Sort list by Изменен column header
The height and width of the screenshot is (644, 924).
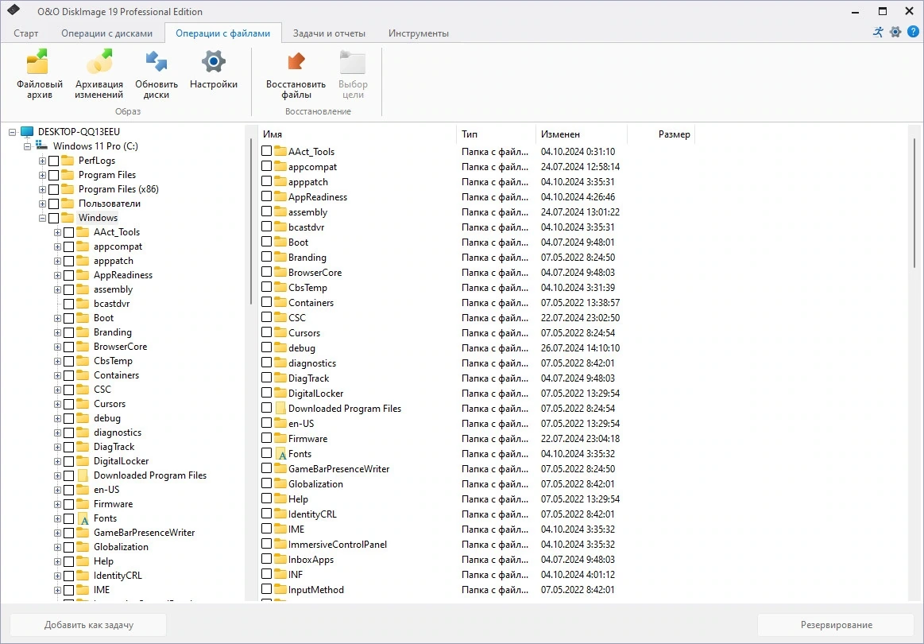pyautogui.click(x=582, y=134)
